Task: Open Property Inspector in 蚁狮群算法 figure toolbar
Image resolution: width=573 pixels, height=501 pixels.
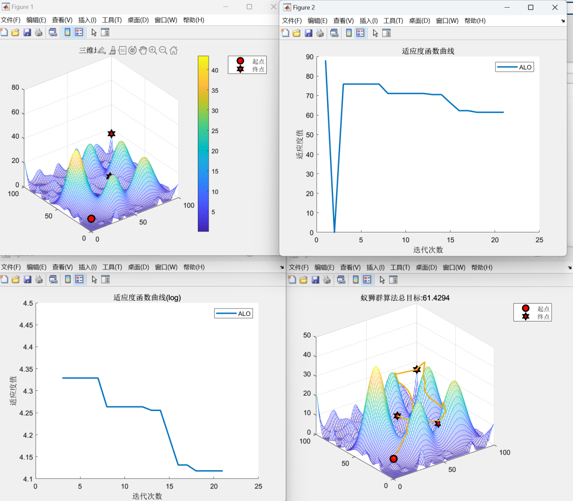Action: pos(393,280)
